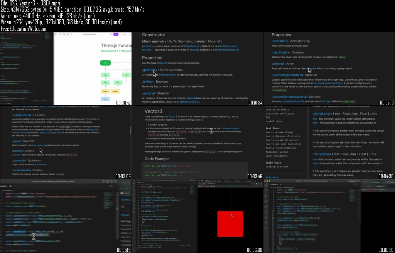Open the PointLight link
395x253 pixels.
326,101
